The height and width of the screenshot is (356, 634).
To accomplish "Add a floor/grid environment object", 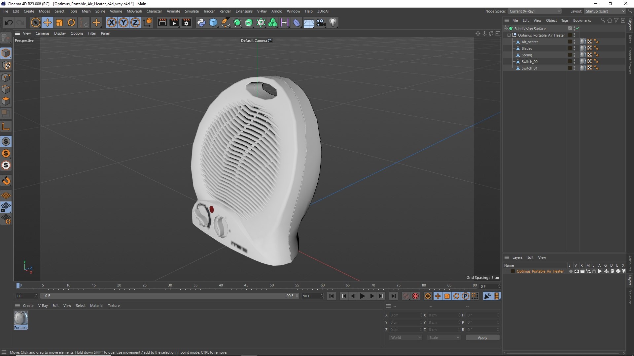I will point(309,22).
